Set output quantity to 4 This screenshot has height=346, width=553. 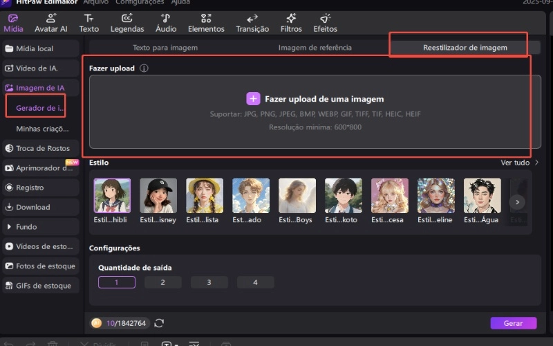coord(255,282)
